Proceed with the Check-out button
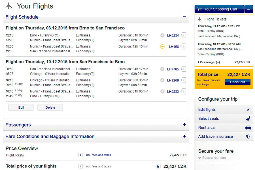 click(x=237, y=82)
